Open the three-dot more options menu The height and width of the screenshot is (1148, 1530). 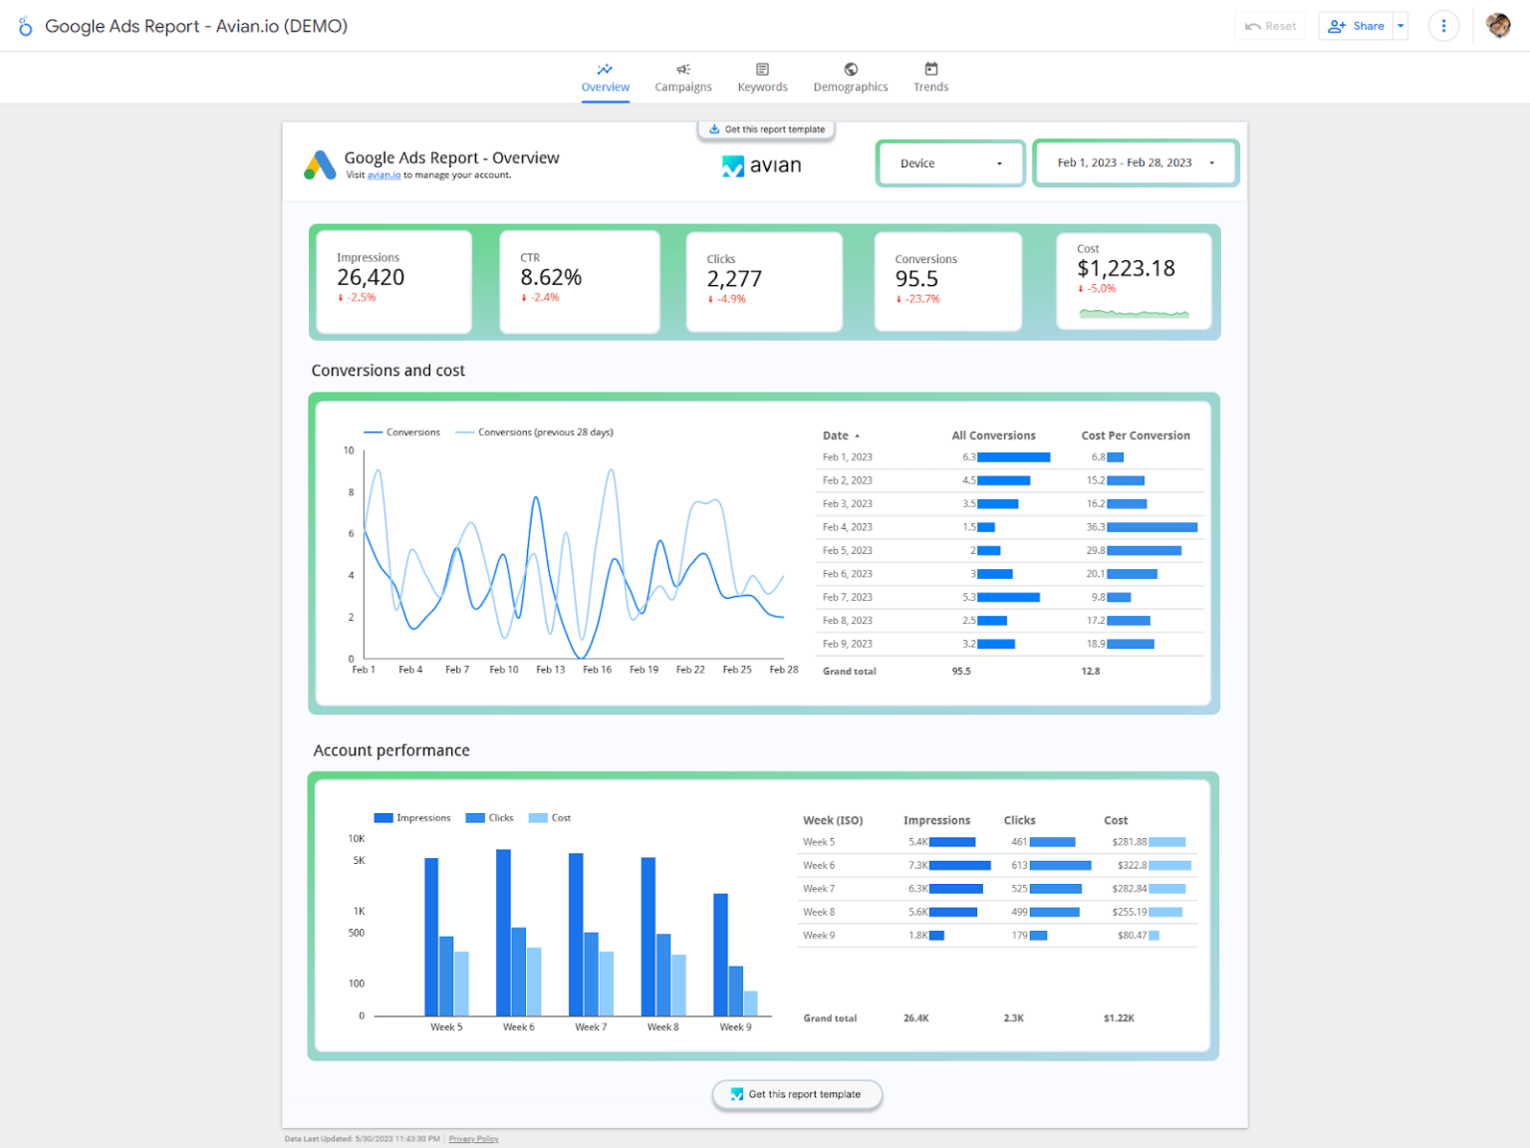coord(1442,26)
